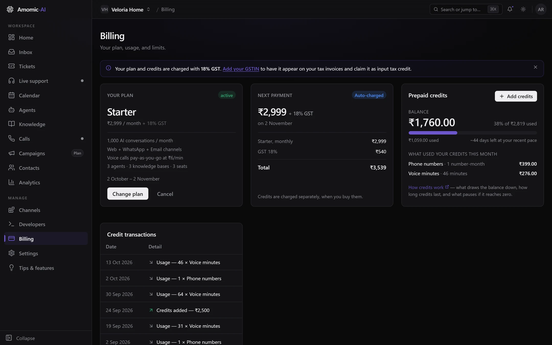Go to Tickets in the sidebar
552x345 pixels.
pos(46,66)
